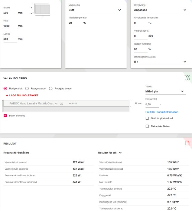Viewport: 192px width, 211px height.
Task: Select the Redigera sidor radio button
Action: (x=27, y=89)
